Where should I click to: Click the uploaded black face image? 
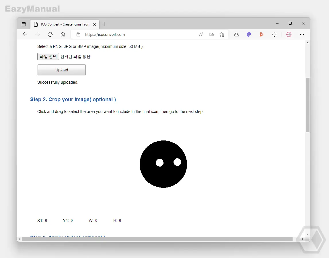pyautogui.click(x=163, y=164)
